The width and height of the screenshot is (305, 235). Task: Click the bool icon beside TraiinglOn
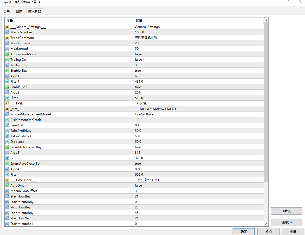[x=7, y=59]
